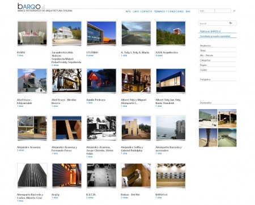Expand the Arquitectos sidebar section

(205, 45)
